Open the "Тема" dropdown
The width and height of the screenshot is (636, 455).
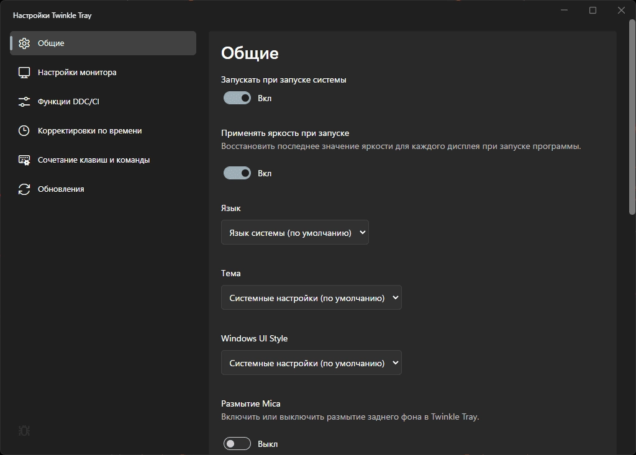click(312, 298)
